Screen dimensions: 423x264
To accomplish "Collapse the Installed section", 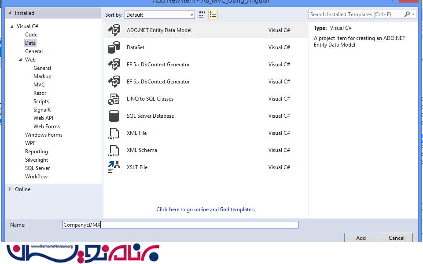I will click(10, 13).
